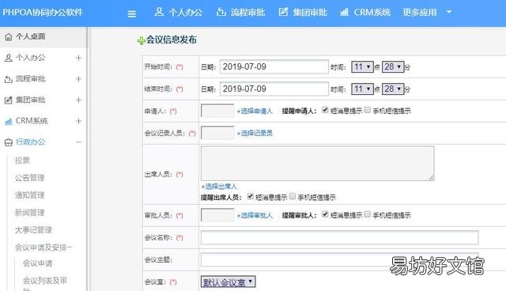The width and height of the screenshot is (506, 291).
Task: Expand CRM系统 with its plus sign
Action: click(x=78, y=121)
